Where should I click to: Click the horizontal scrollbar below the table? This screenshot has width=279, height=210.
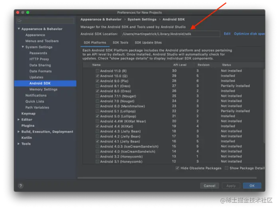pos(167,178)
